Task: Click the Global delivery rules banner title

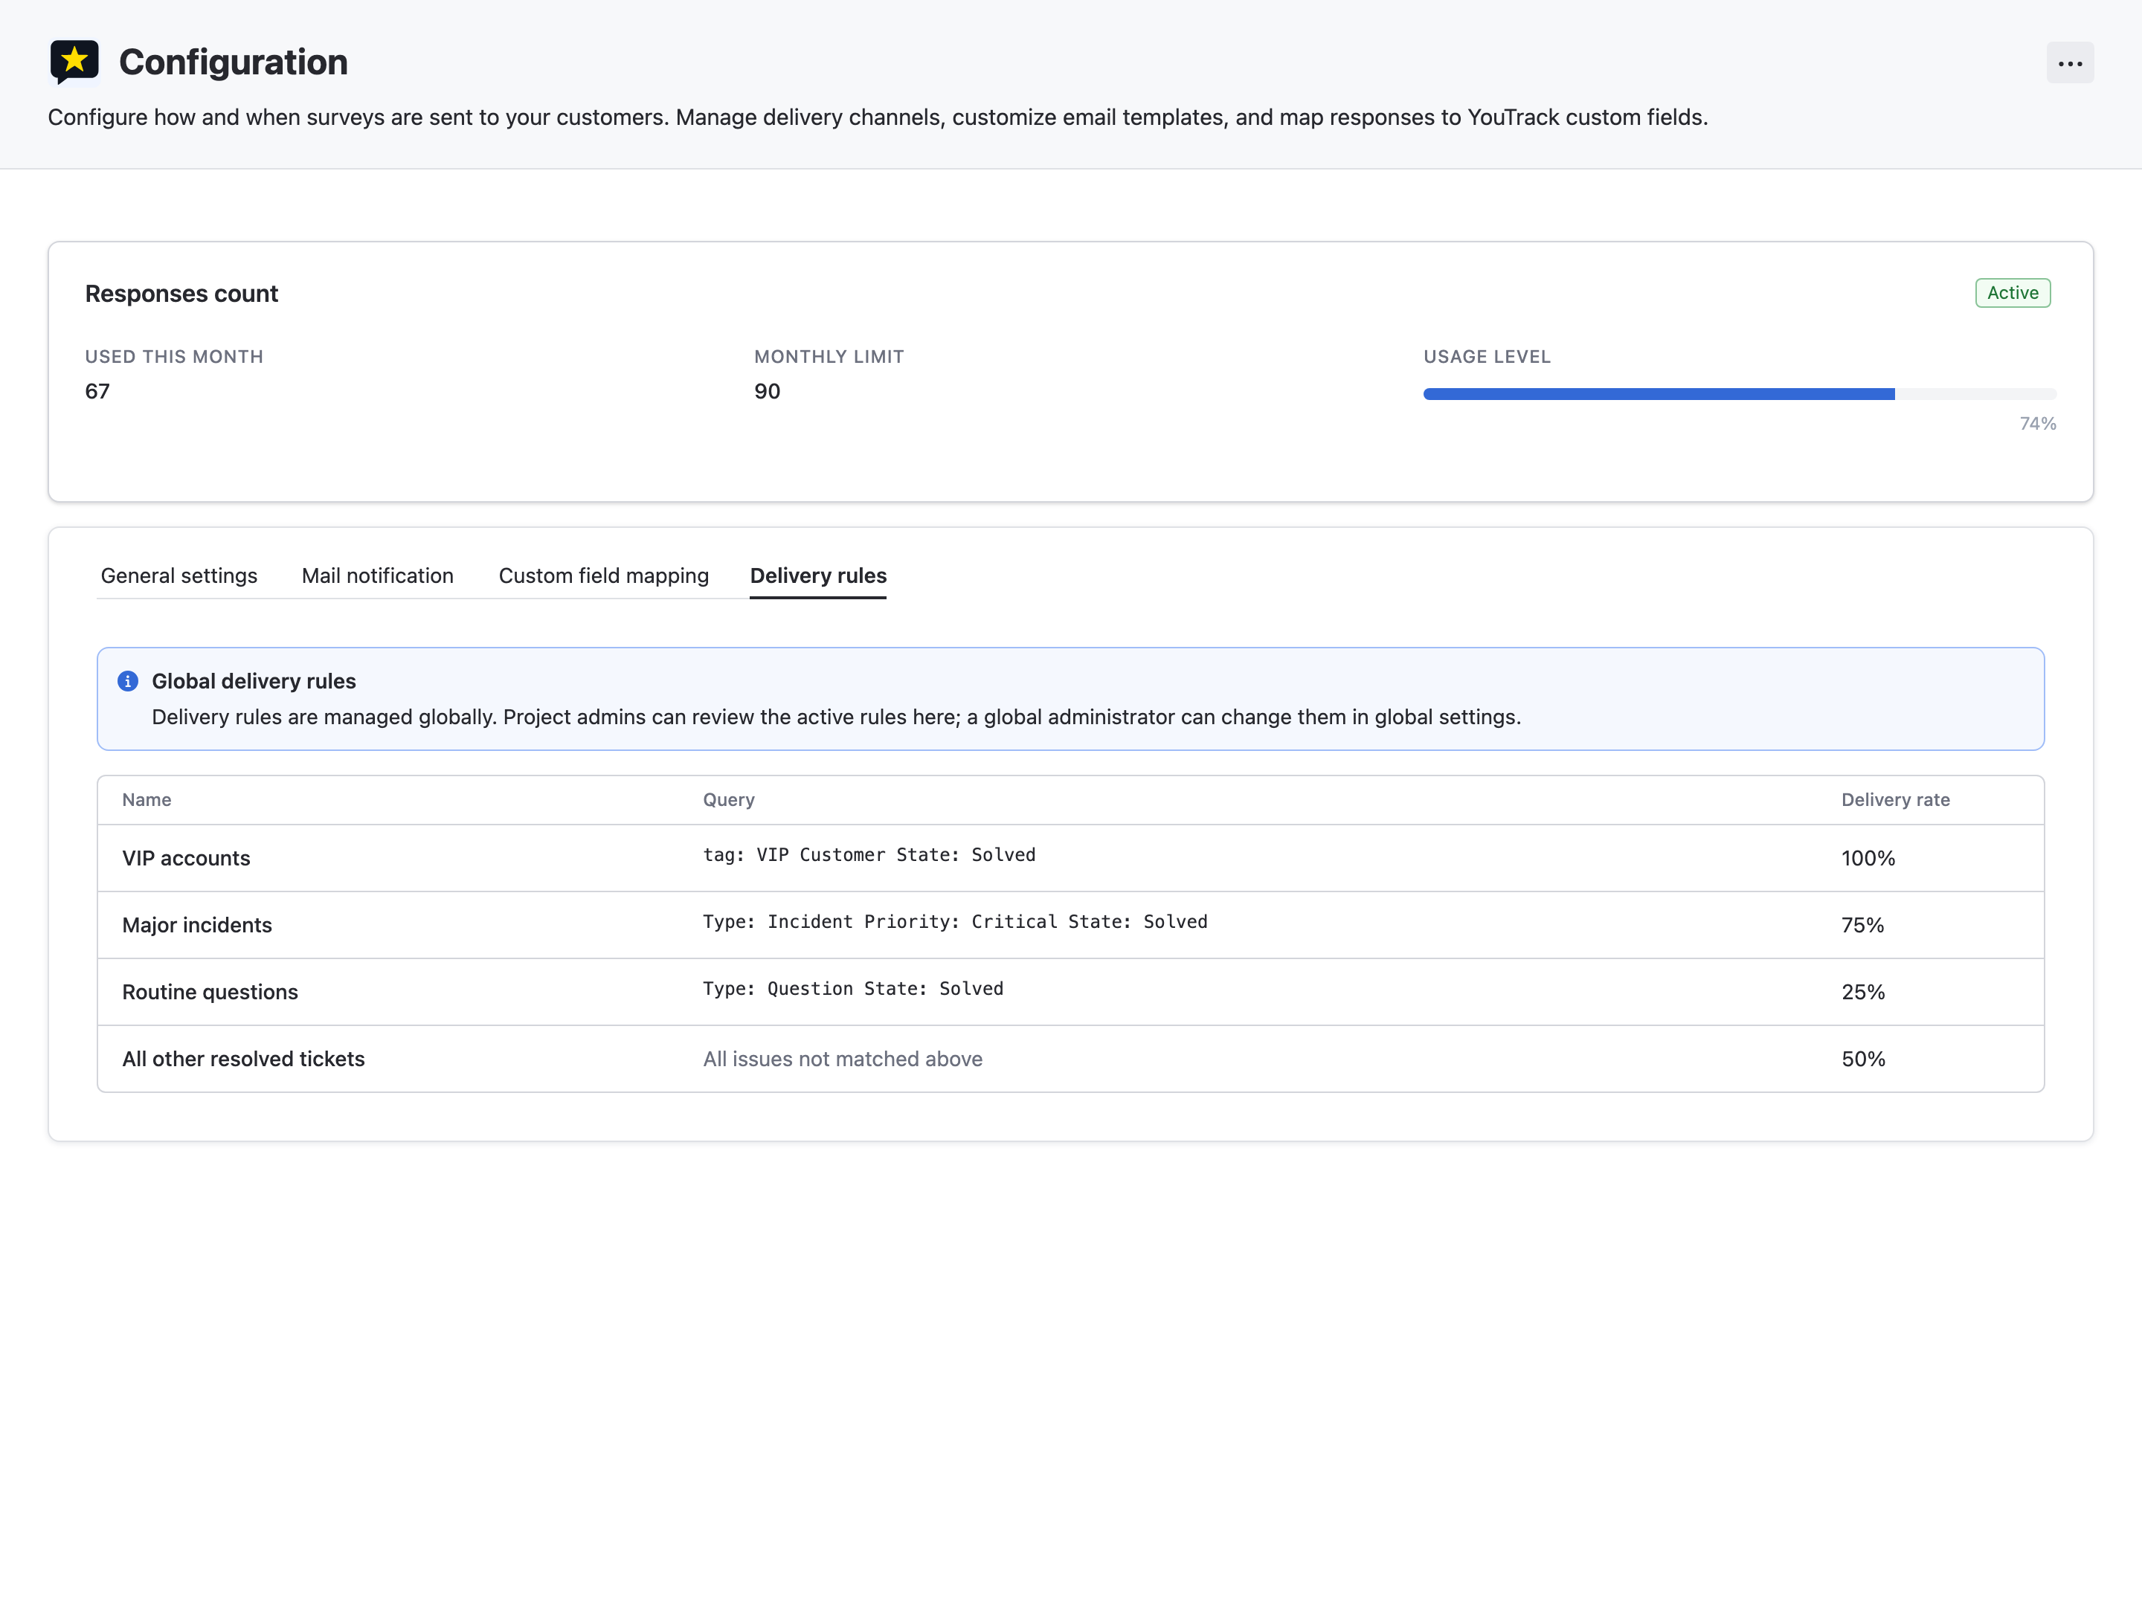Action: (254, 682)
